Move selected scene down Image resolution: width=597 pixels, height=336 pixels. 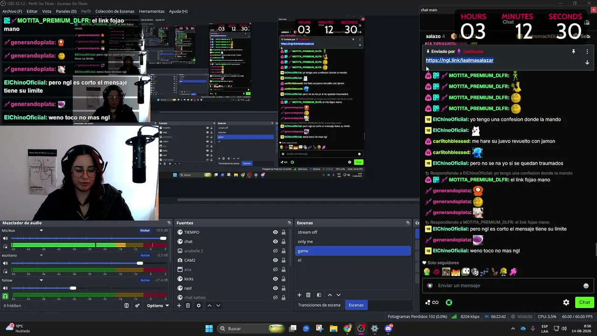click(339, 295)
